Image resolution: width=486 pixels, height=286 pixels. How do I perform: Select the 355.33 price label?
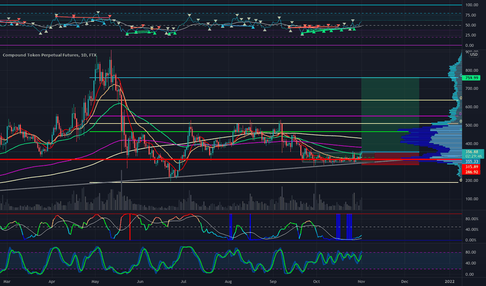point(471,161)
